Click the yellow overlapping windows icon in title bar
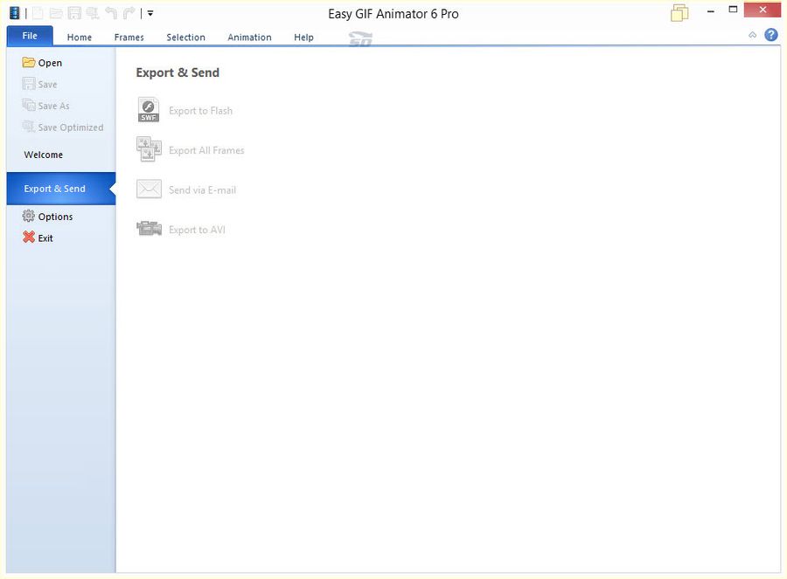Viewport: 787px width, 579px height. point(679,13)
